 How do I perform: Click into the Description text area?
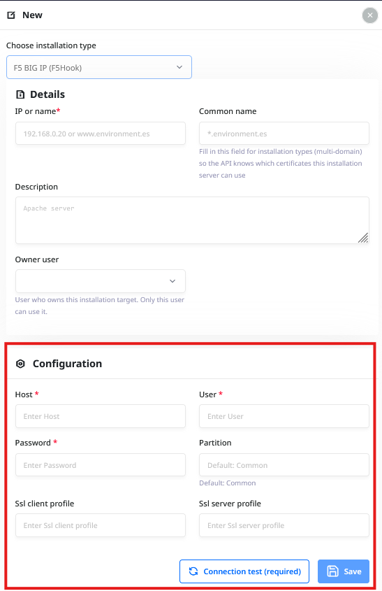(x=192, y=220)
